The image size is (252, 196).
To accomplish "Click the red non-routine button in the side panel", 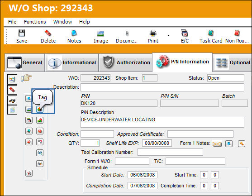I will tap(29, 142).
